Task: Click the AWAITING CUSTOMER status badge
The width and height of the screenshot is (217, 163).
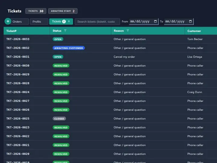Action: [69, 48]
